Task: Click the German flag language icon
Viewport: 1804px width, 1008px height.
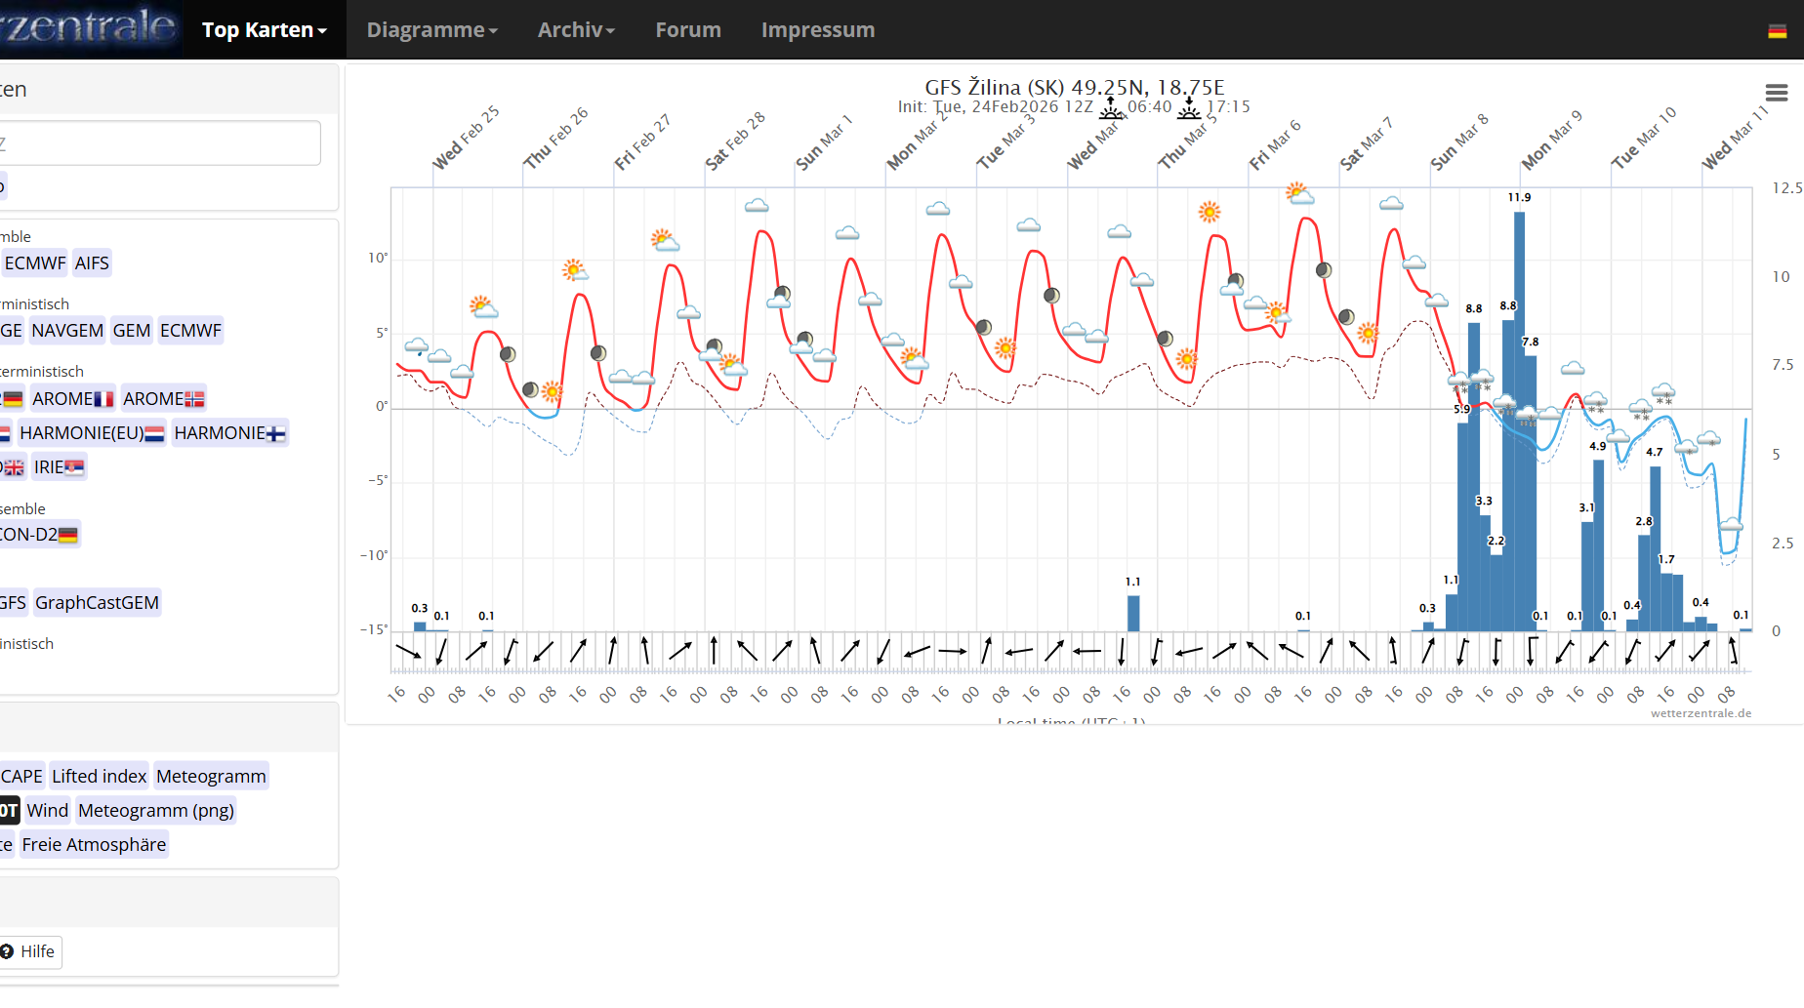Action: (1777, 31)
